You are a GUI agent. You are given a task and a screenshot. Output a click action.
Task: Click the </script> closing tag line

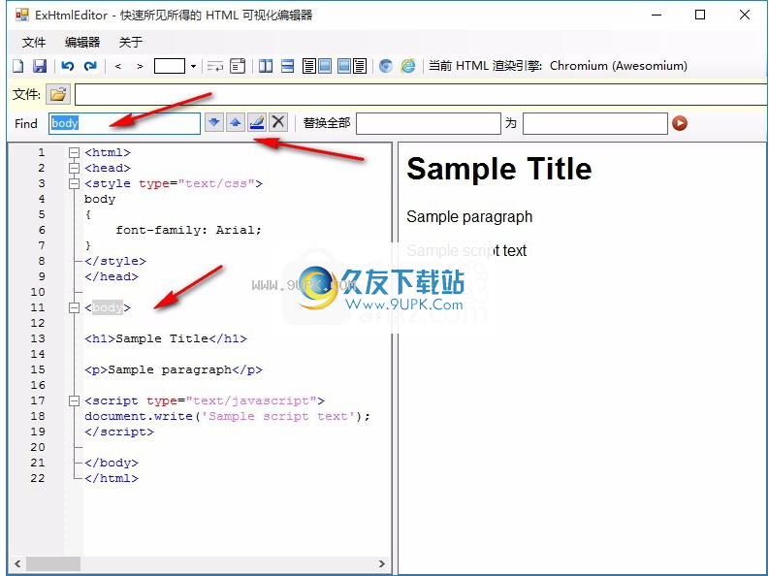119,432
